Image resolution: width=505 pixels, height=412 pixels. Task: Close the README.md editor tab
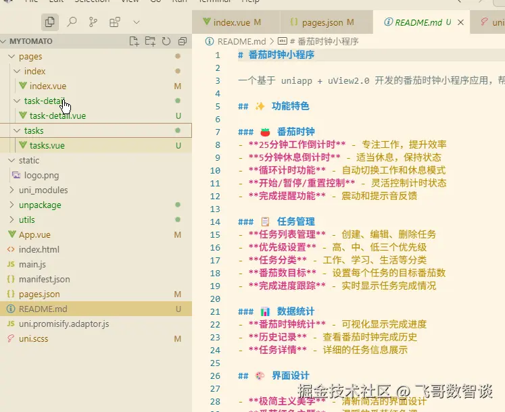tap(461, 22)
